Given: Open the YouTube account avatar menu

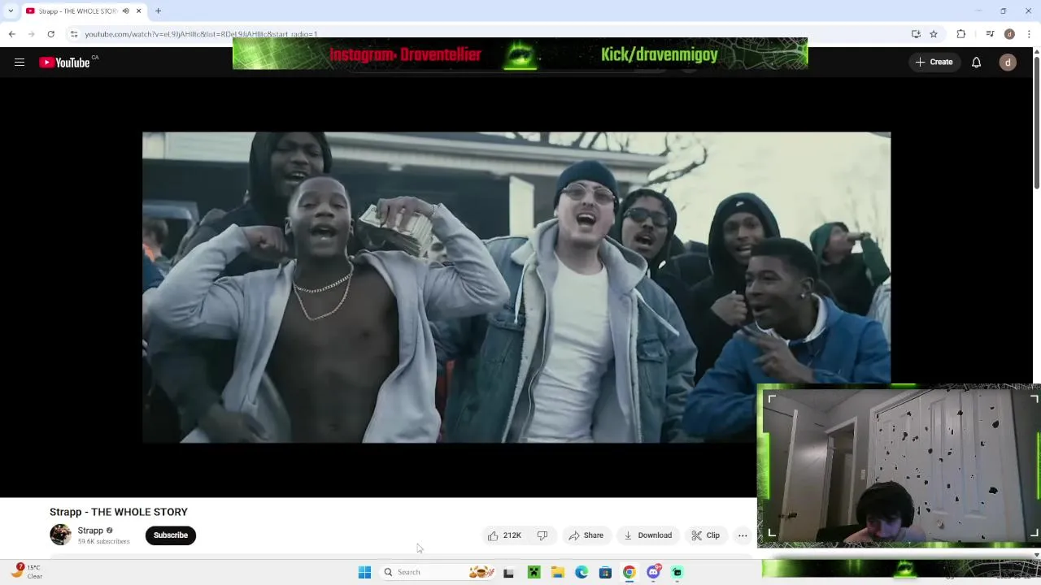Looking at the screenshot, I should coord(1008,63).
